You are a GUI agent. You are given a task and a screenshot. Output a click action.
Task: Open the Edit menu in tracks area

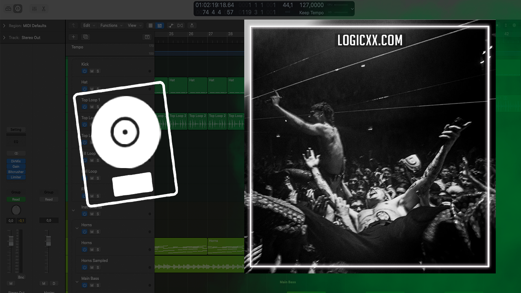coord(88,25)
